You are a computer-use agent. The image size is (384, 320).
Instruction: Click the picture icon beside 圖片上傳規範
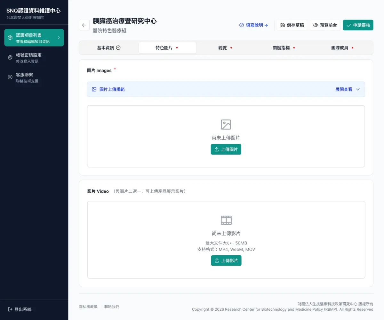tap(93, 89)
